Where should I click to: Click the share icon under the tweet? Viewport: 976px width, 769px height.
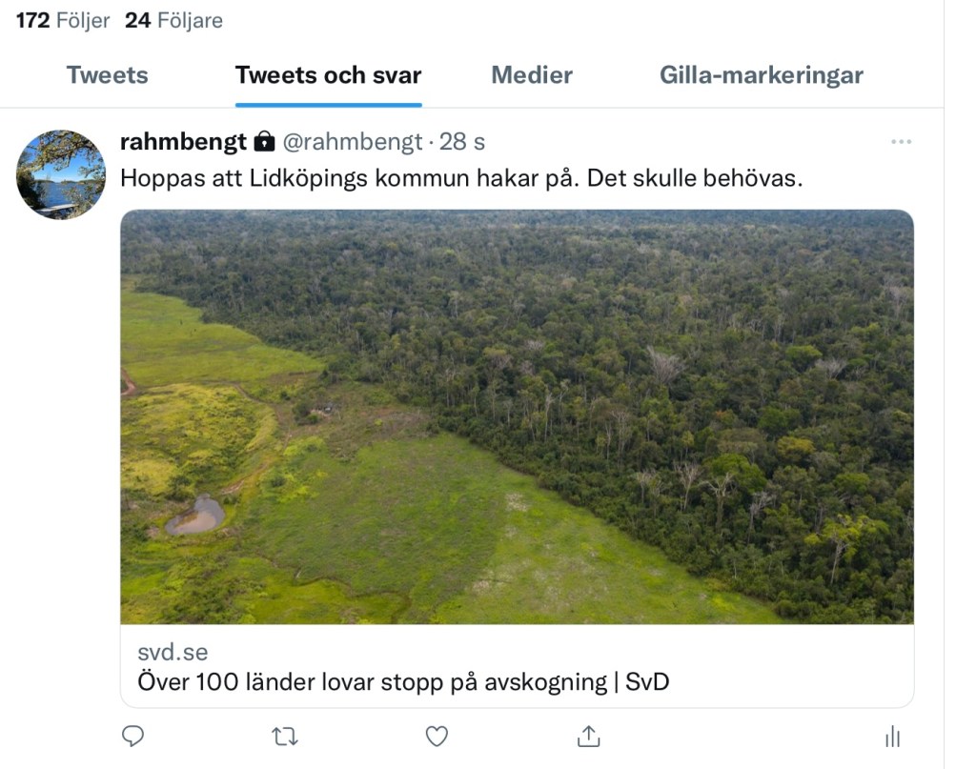coord(589,737)
